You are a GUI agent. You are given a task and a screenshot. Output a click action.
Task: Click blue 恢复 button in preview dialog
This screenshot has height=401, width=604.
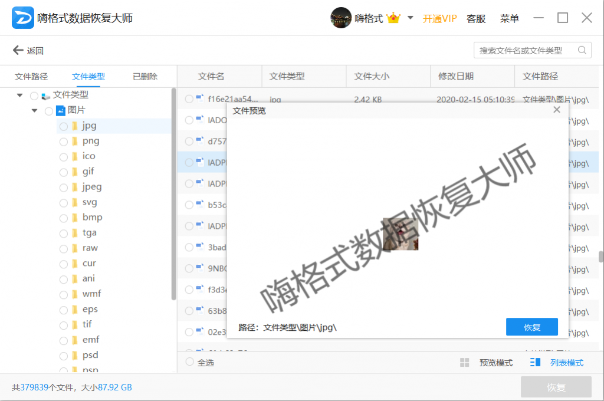point(531,327)
